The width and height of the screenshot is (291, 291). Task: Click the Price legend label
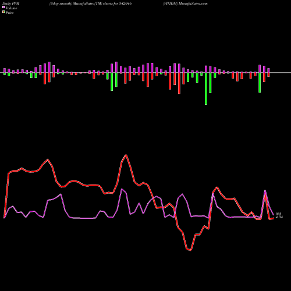click(9, 13)
